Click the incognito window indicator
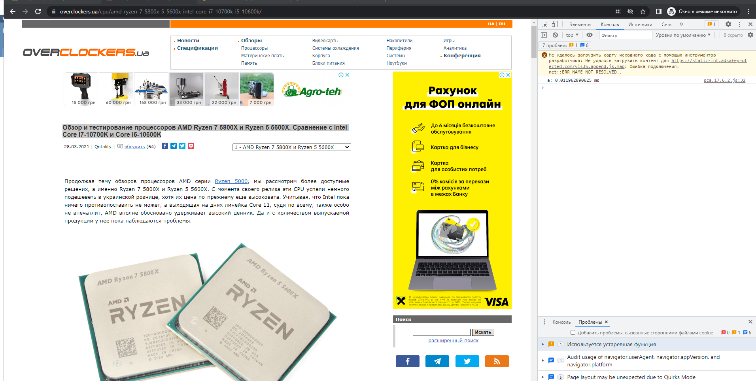The image size is (756, 381). 702,11
